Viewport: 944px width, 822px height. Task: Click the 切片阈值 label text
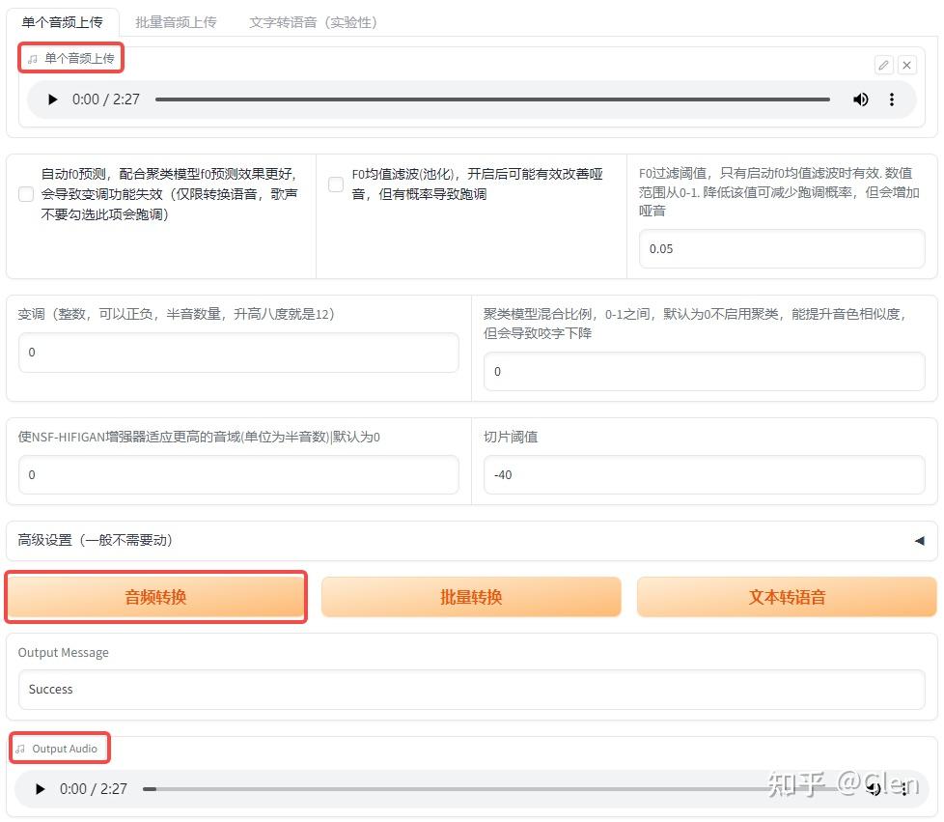point(511,437)
